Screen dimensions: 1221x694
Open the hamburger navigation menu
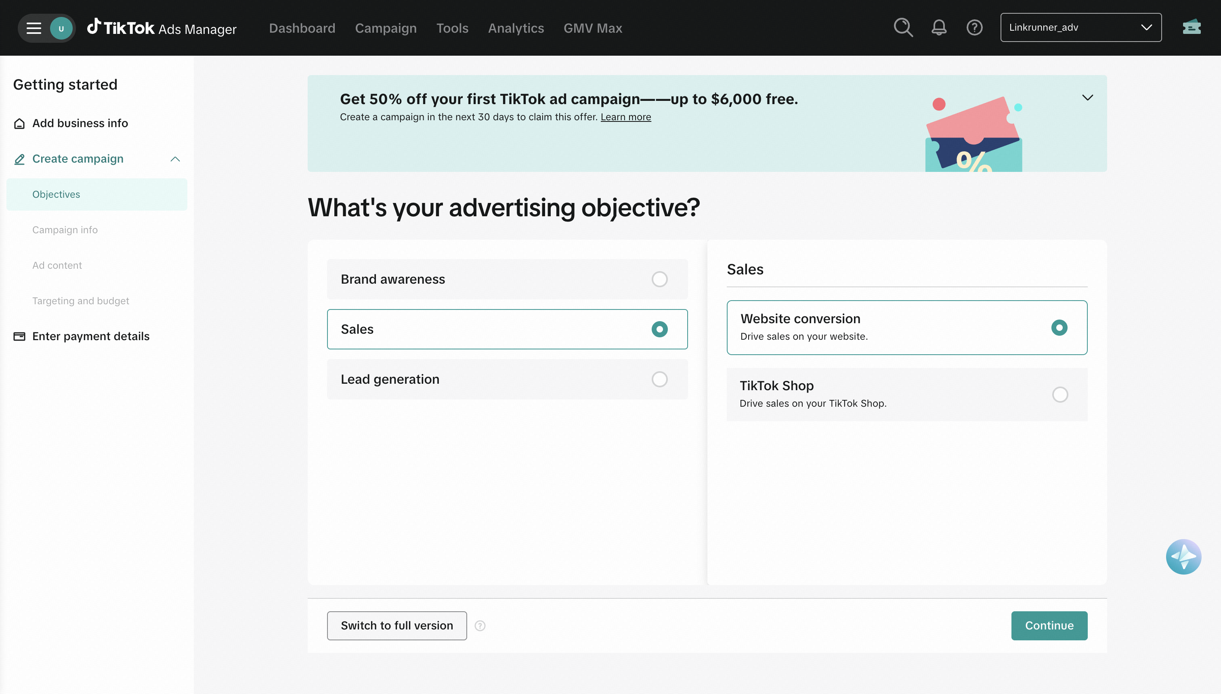[x=34, y=28]
